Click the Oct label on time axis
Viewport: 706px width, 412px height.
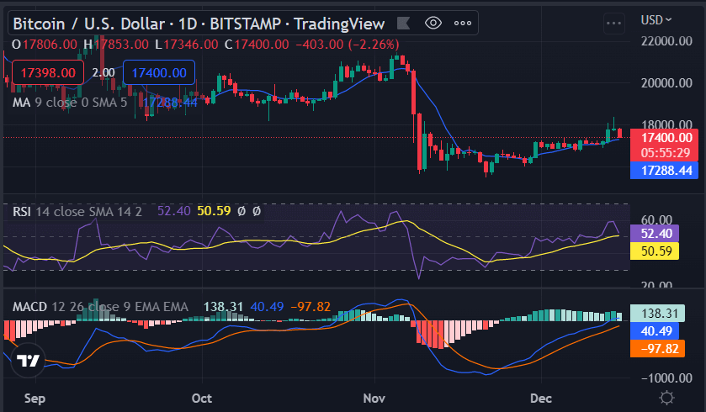(x=201, y=399)
